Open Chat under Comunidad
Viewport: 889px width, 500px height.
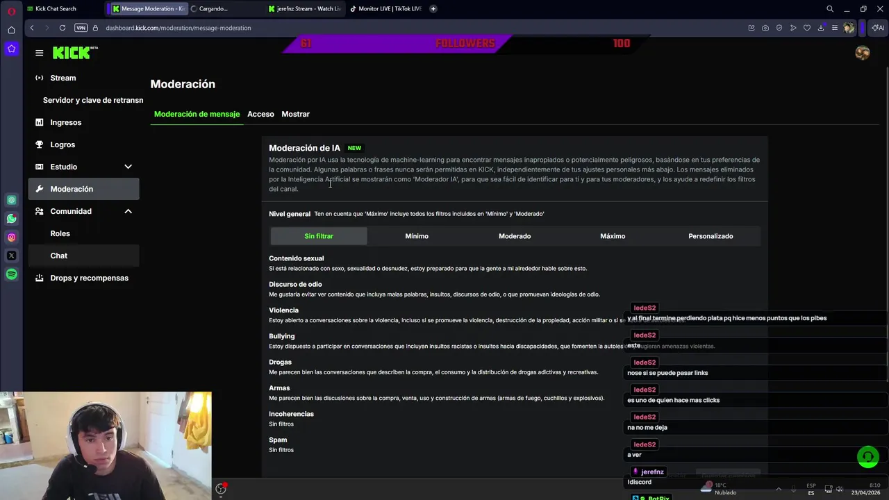(83, 256)
